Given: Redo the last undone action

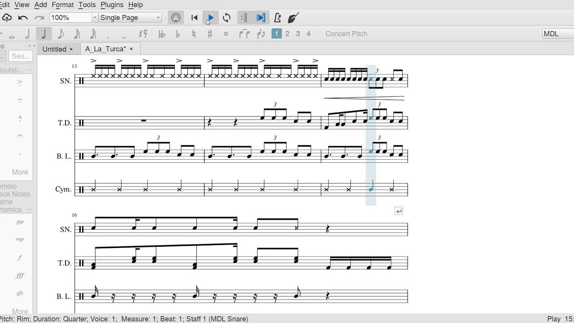Looking at the screenshot, I should tap(39, 18).
